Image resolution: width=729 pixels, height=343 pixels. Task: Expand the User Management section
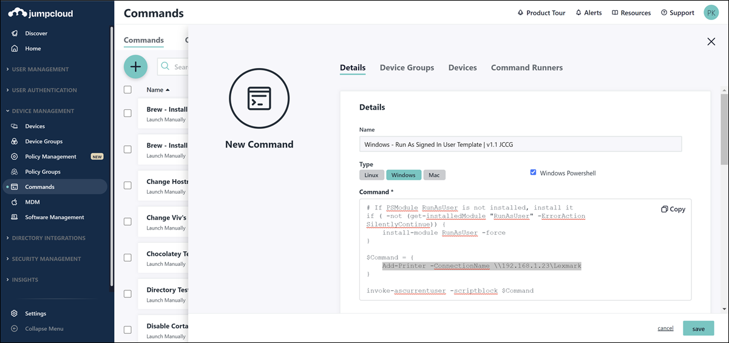(x=40, y=69)
